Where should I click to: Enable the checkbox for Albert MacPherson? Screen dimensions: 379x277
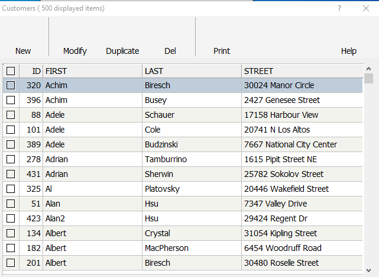coord(11,248)
